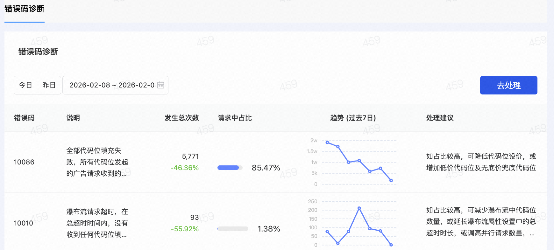Viewport: 554px width, 250px height.
Task: Select error code 10086 cell
Action: click(24, 162)
